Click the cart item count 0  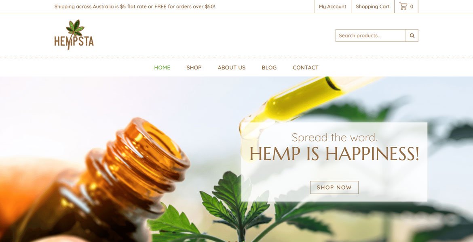click(x=412, y=6)
